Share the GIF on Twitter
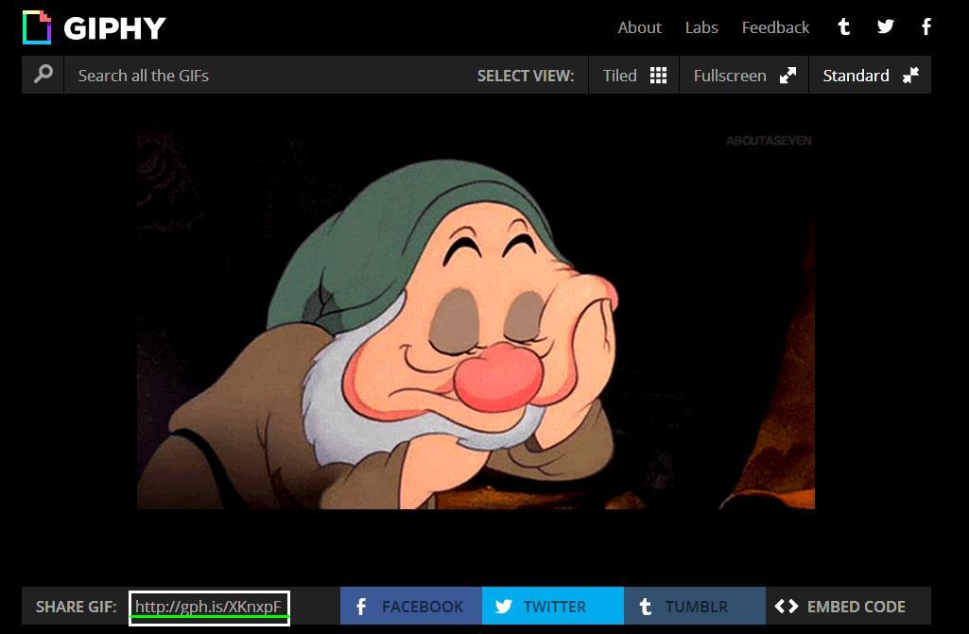The image size is (969, 634). click(x=552, y=607)
